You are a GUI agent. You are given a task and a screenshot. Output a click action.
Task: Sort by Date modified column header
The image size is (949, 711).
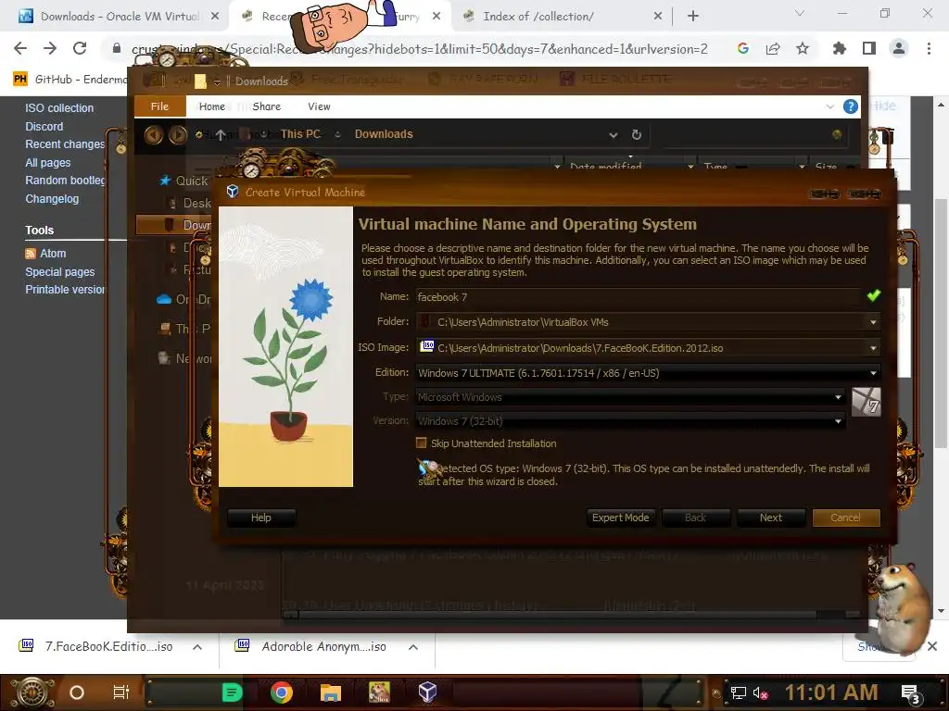coord(606,166)
